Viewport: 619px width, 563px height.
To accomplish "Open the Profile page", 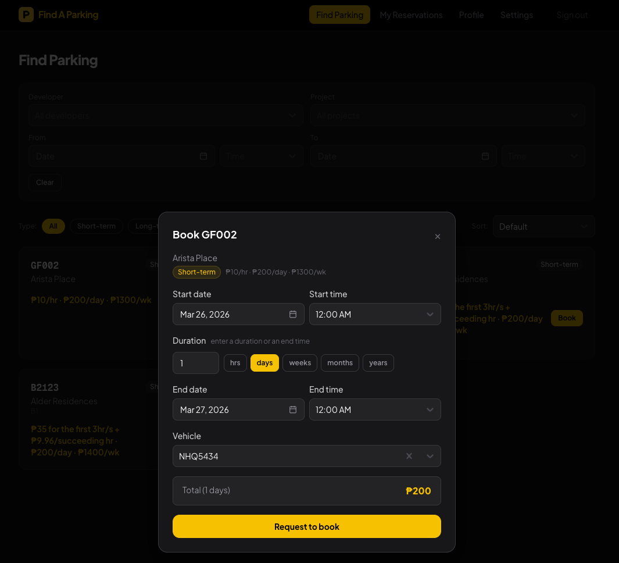I will click(471, 15).
